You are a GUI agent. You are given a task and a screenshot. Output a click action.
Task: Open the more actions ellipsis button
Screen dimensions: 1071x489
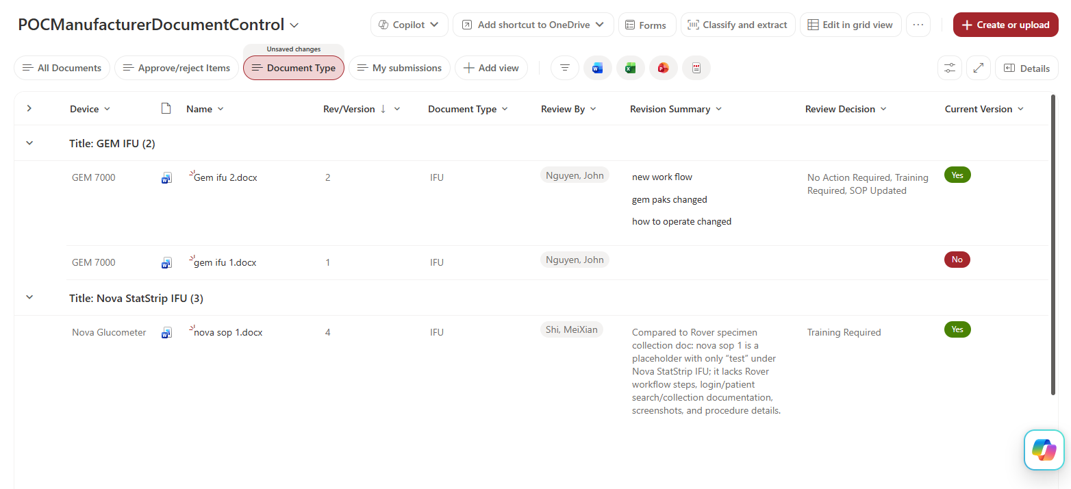click(918, 25)
